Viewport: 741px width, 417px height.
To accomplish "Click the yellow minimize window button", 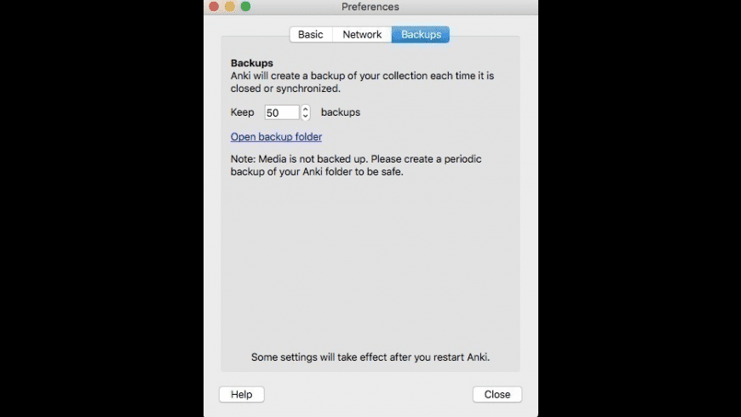I will (x=230, y=6).
